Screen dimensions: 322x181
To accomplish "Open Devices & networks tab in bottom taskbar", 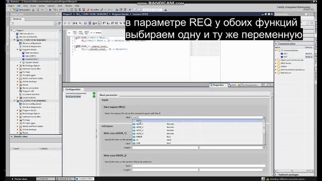I will 65,179.
